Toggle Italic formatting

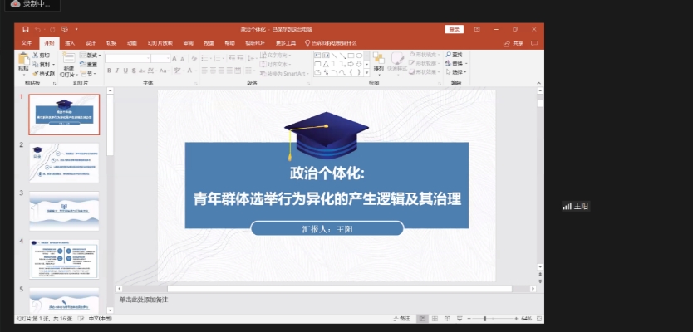tap(117, 71)
